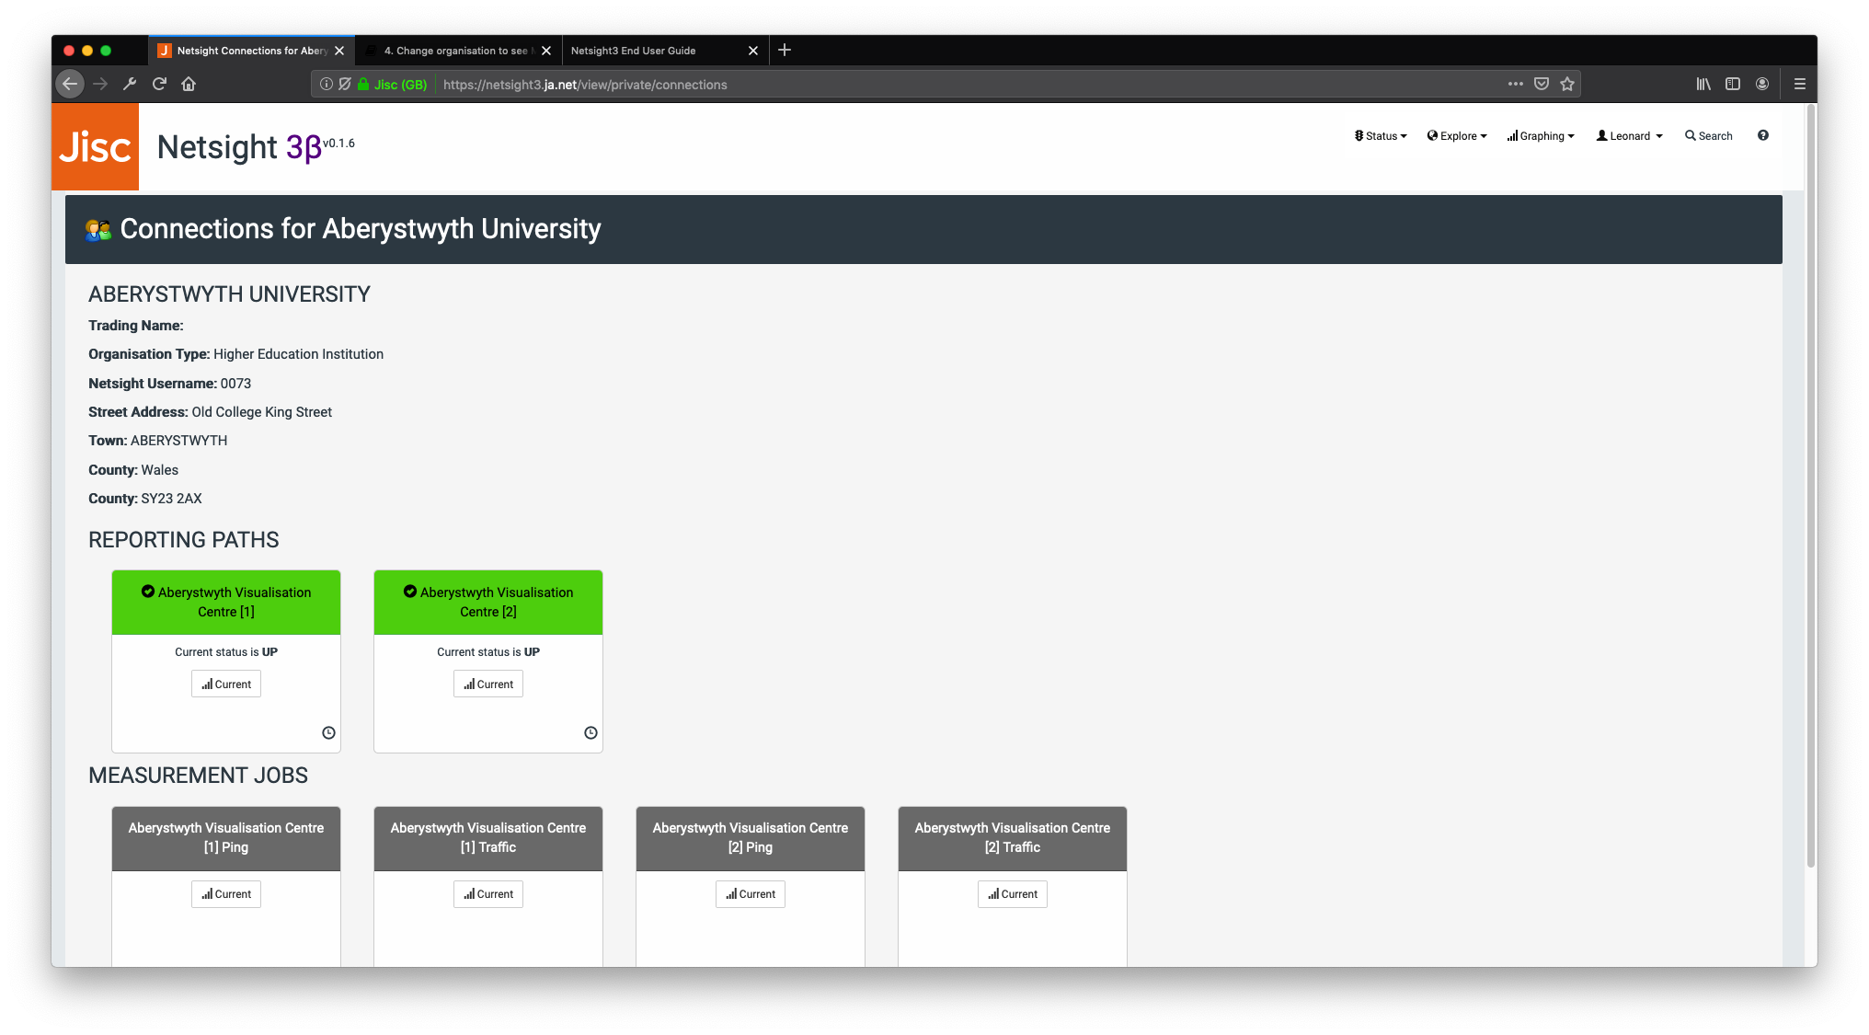This screenshot has width=1869, height=1035.
Task: Click the Jisc (GB) site identity label
Action: pos(400,85)
